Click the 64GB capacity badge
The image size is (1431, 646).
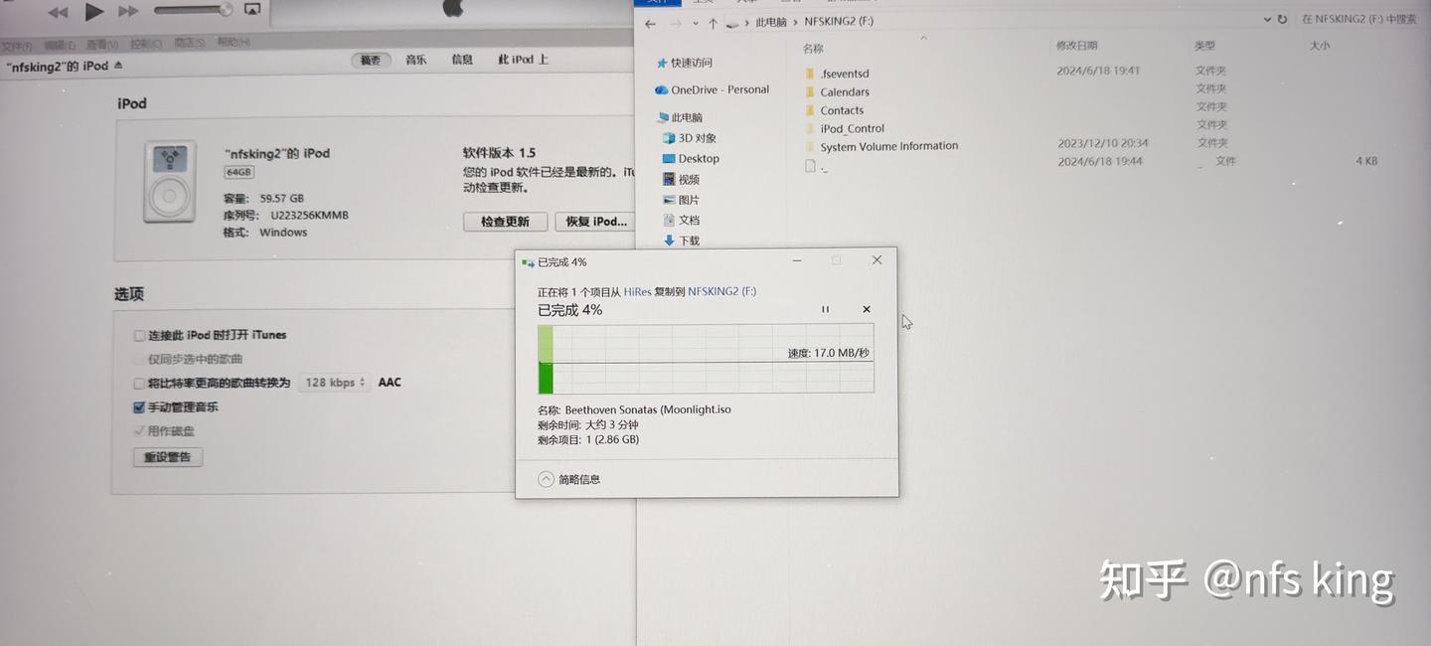(238, 172)
